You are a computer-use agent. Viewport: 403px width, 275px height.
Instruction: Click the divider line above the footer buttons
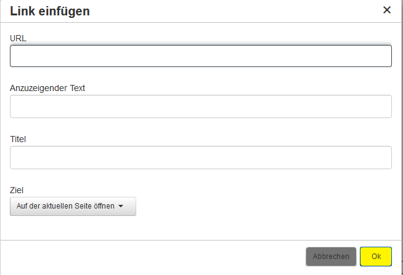201,240
